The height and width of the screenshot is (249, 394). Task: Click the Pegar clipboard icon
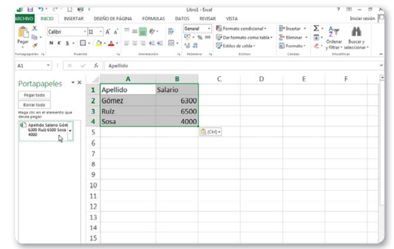(23, 32)
